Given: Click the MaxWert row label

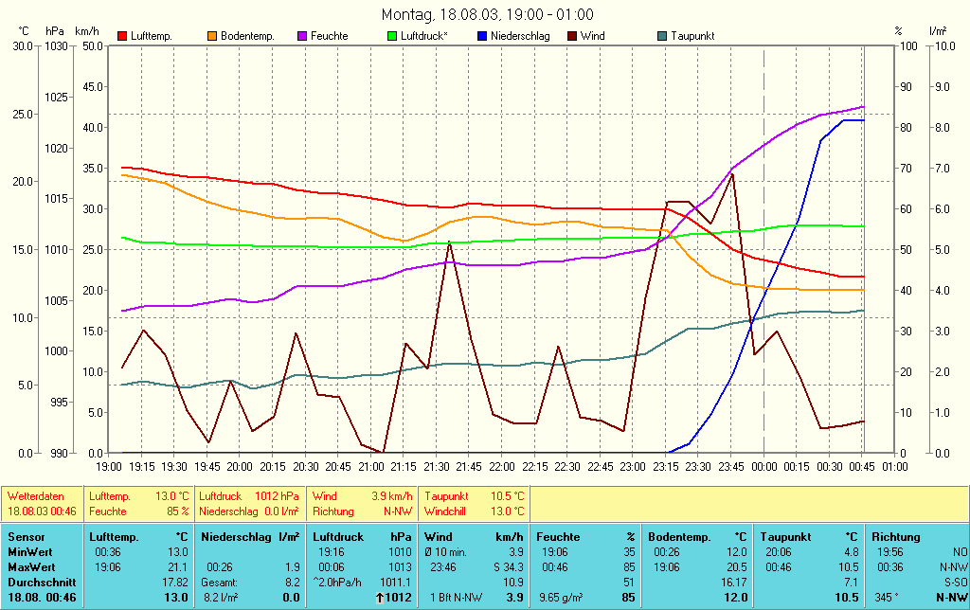Looking at the screenshot, I should click(31, 566).
